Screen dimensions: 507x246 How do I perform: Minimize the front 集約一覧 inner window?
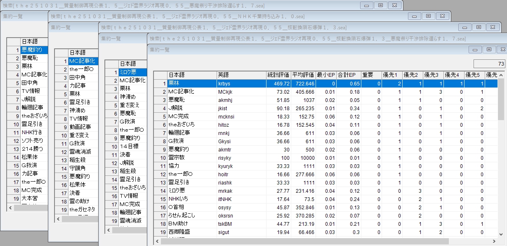[475, 50]
